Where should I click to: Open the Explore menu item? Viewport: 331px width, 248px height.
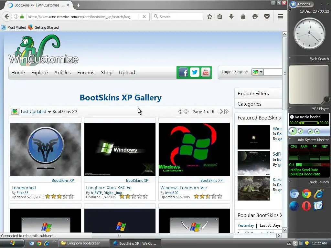pos(39,73)
